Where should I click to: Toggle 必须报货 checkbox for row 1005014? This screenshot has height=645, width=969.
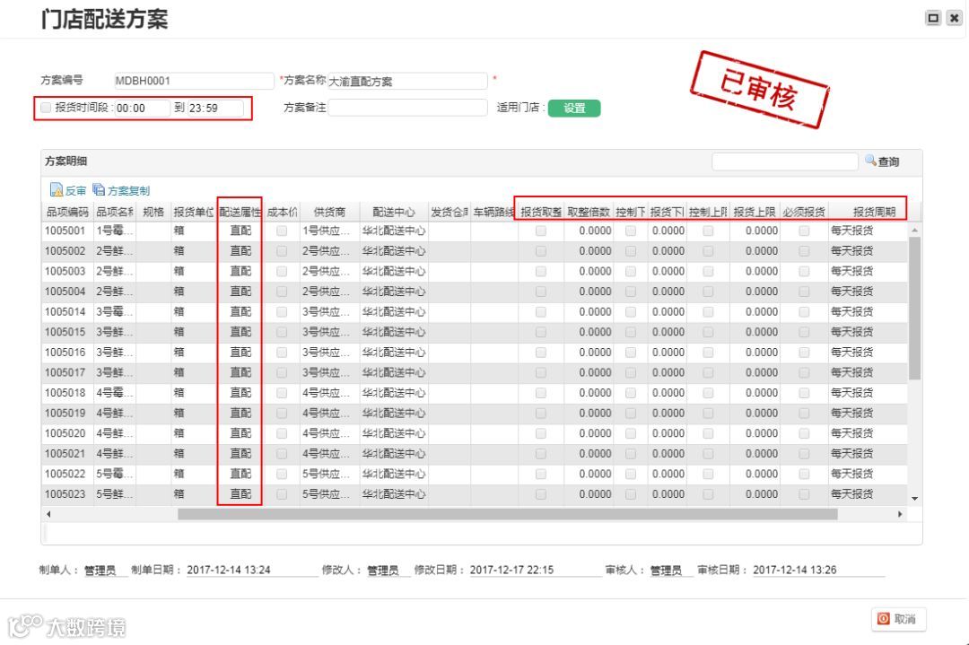tap(804, 311)
